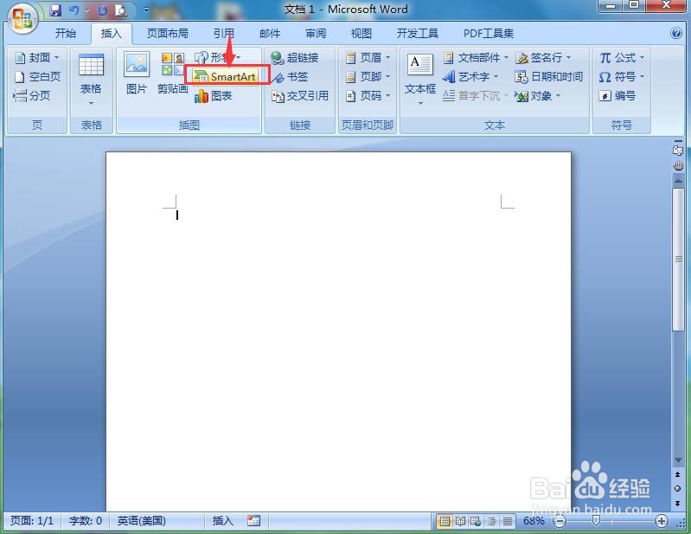Switch to draft view
This screenshot has width=691, height=534.
(x=508, y=522)
